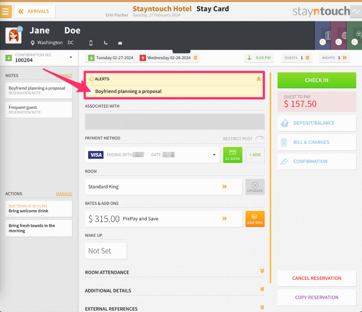The width and height of the screenshot is (362, 312).
Task: Click departure date Wednesday 02-28-2024
Action: (169, 58)
